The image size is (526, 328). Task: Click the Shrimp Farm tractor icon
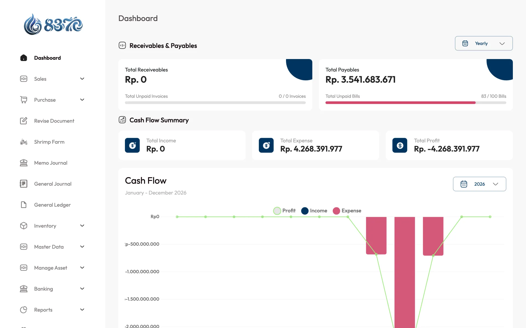[24, 142]
